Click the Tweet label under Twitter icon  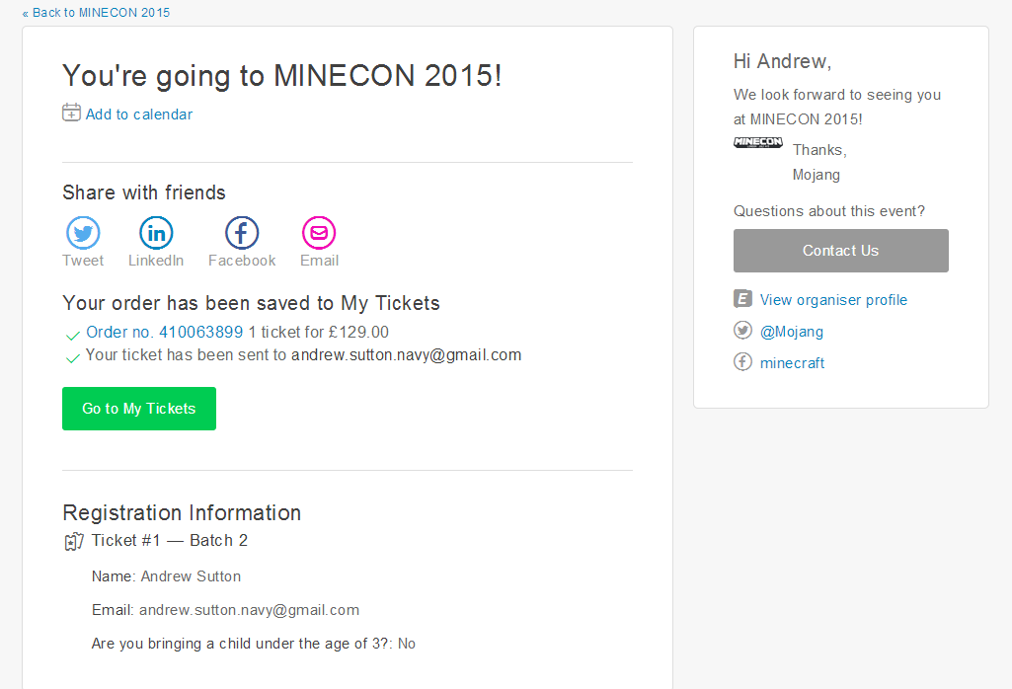[83, 261]
